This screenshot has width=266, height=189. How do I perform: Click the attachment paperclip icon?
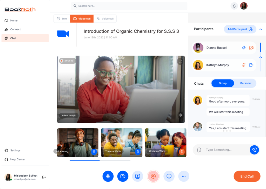pyautogui.click(x=199, y=150)
